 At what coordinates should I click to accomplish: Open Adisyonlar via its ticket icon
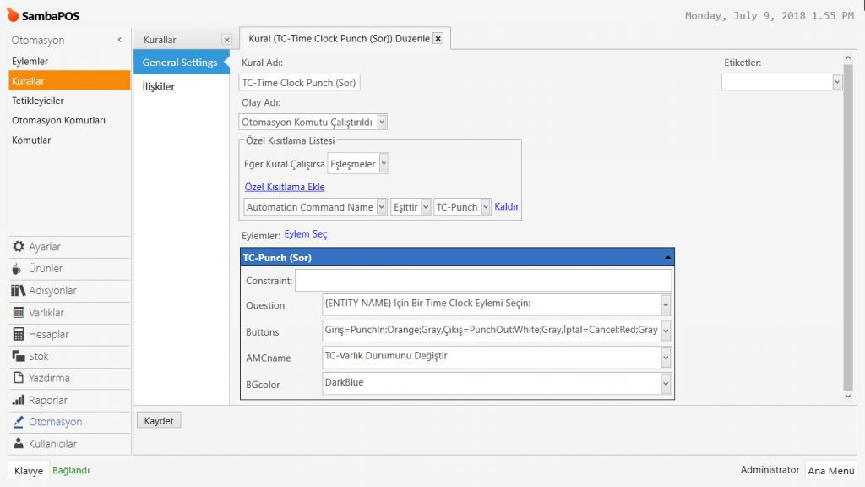(19, 291)
